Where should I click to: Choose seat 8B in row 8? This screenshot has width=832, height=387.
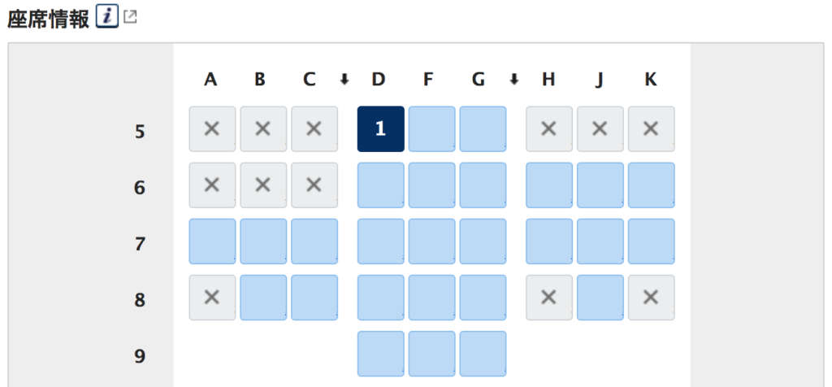264,298
